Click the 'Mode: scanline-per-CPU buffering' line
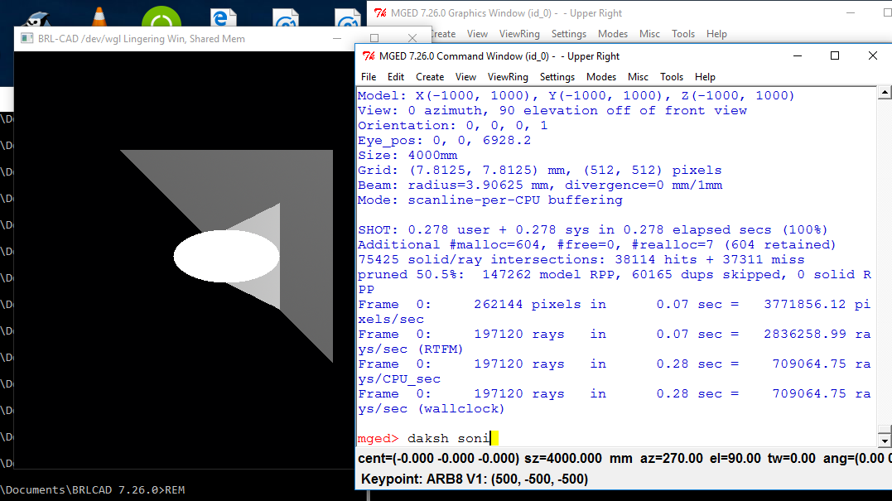Viewport: 892px width, 501px height. coord(489,200)
